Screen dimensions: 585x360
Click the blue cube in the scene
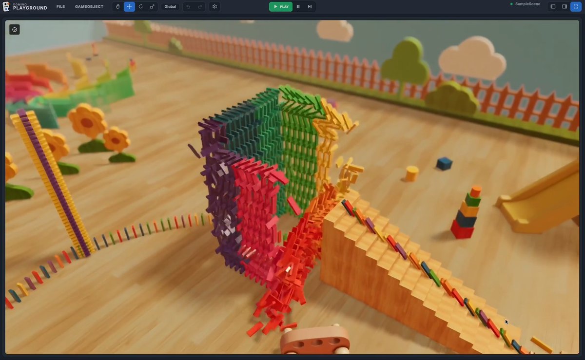pos(444,163)
